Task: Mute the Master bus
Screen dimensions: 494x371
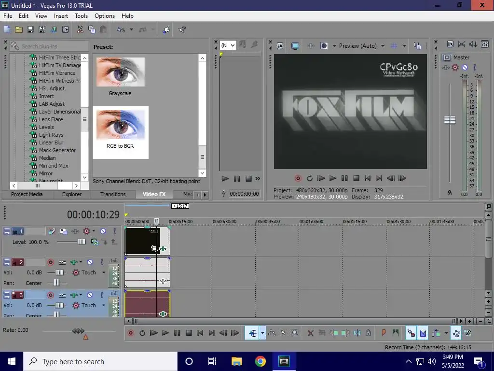Action: [465, 67]
